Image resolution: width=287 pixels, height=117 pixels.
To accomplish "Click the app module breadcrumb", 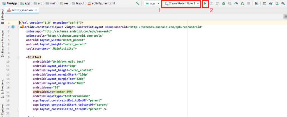I will click(x=25, y=3).
